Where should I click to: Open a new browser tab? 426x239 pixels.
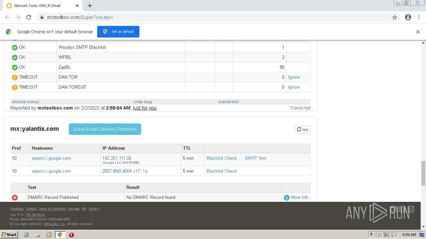[x=90, y=6]
